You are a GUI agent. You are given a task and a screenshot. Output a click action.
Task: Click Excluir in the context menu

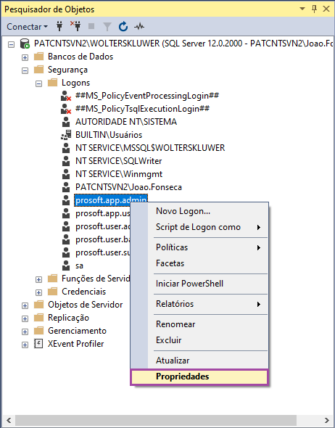199,340
